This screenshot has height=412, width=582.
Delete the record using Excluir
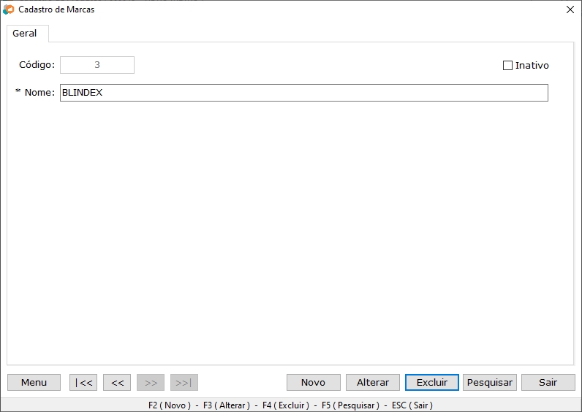(x=431, y=382)
